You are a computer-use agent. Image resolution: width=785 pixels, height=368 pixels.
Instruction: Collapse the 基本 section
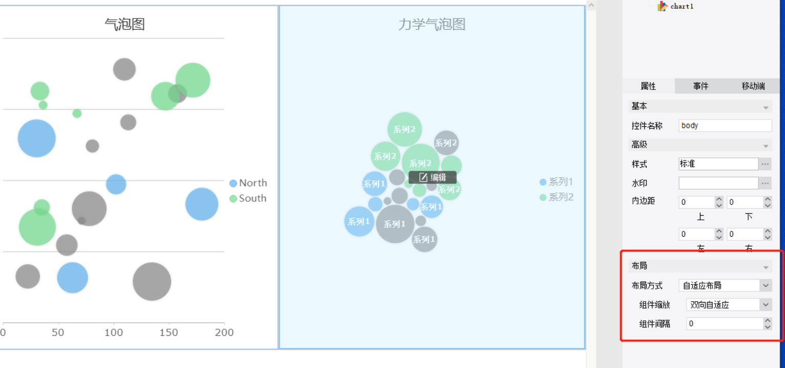[x=766, y=107]
